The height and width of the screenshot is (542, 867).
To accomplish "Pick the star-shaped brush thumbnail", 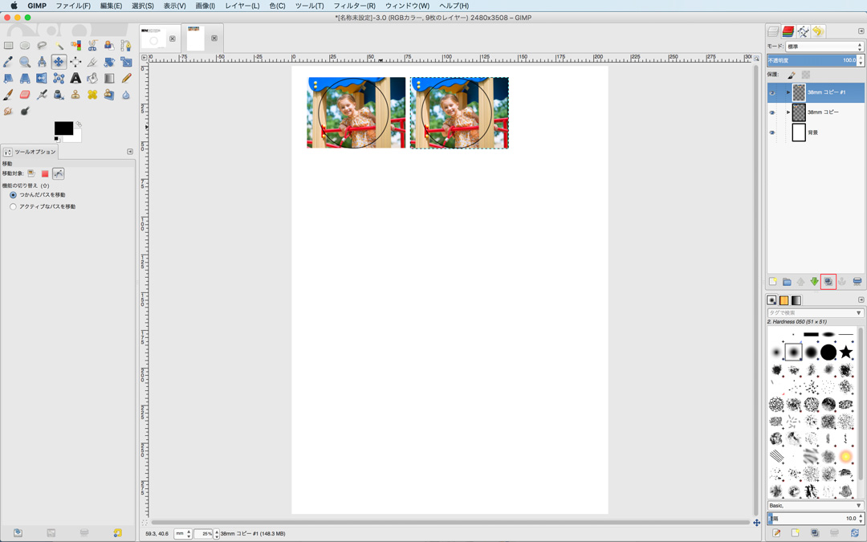I will point(845,352).
